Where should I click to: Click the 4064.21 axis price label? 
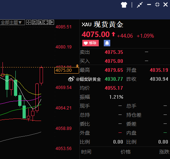point(64,108)
